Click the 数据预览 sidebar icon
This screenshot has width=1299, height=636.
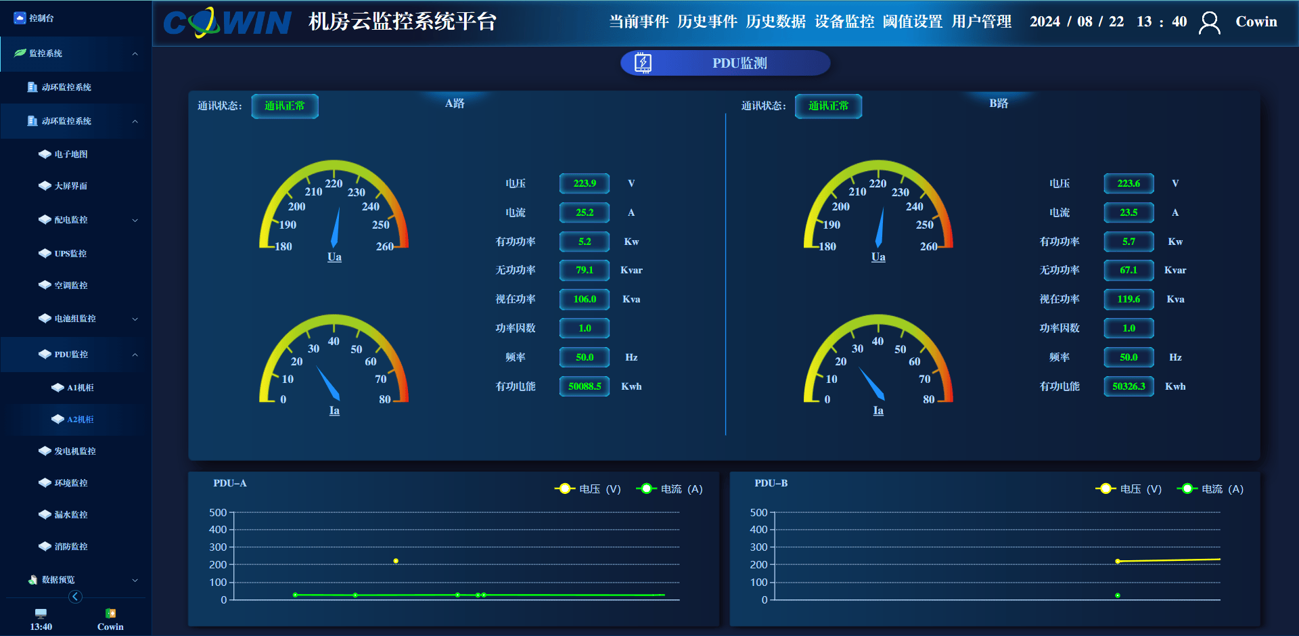[x=32, y=579]
